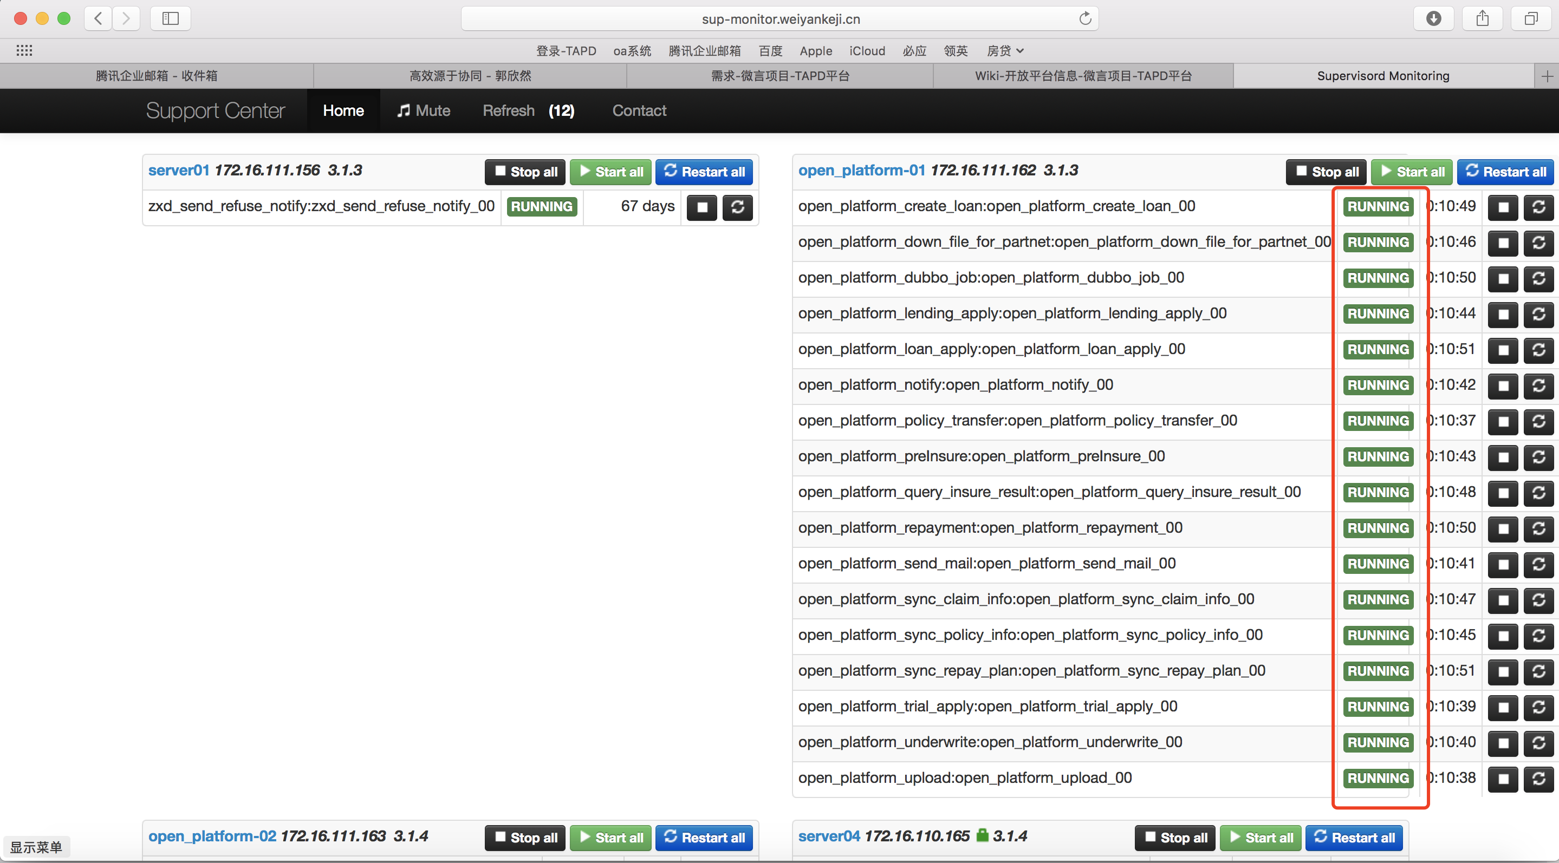The height and width of the screenshot is (863, 1559).
Task: Restart open_platform_upload_00 process
Action: 1538,779
